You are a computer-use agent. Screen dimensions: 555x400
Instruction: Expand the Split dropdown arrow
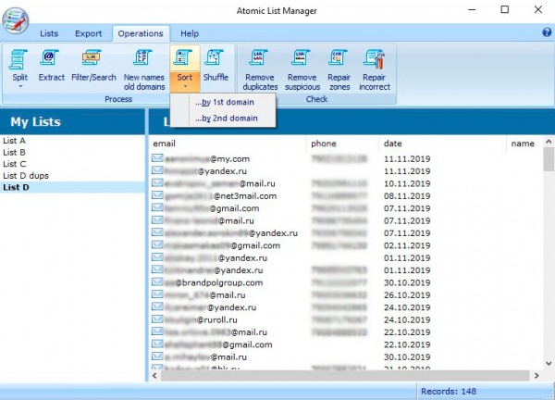point(20,86)
